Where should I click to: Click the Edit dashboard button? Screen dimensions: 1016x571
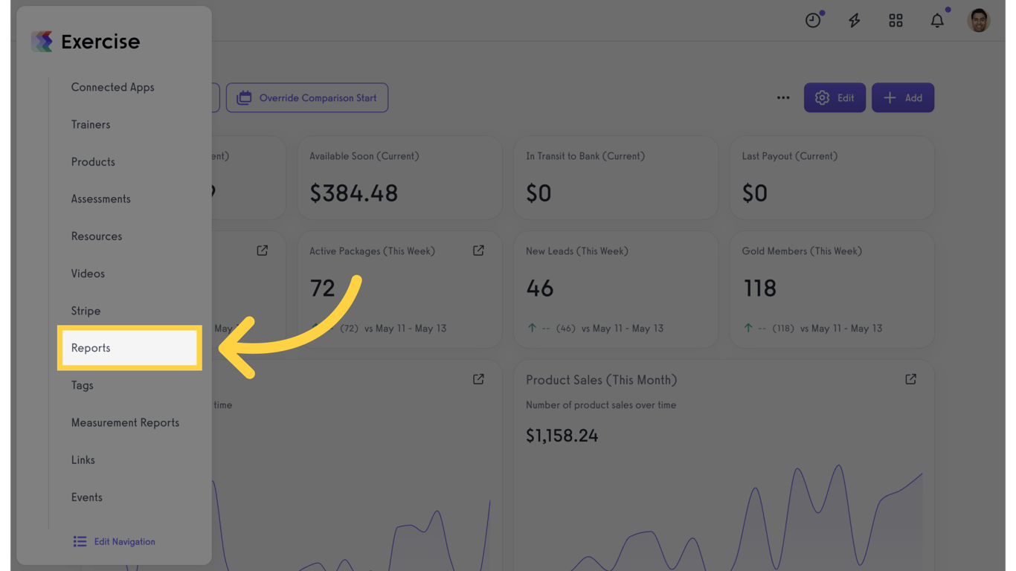tap(835, 97)
